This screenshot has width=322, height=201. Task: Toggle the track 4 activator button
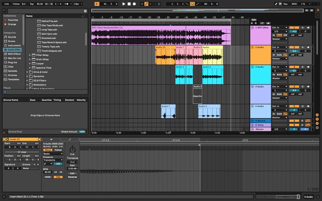(294, 87)
